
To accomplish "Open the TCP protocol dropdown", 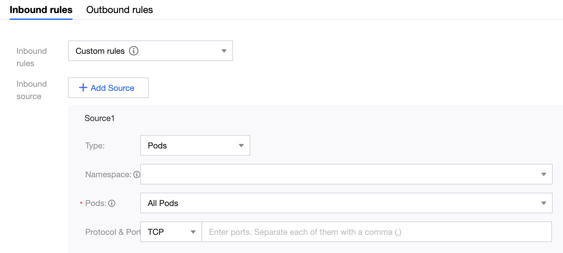I will click(171, 232).
